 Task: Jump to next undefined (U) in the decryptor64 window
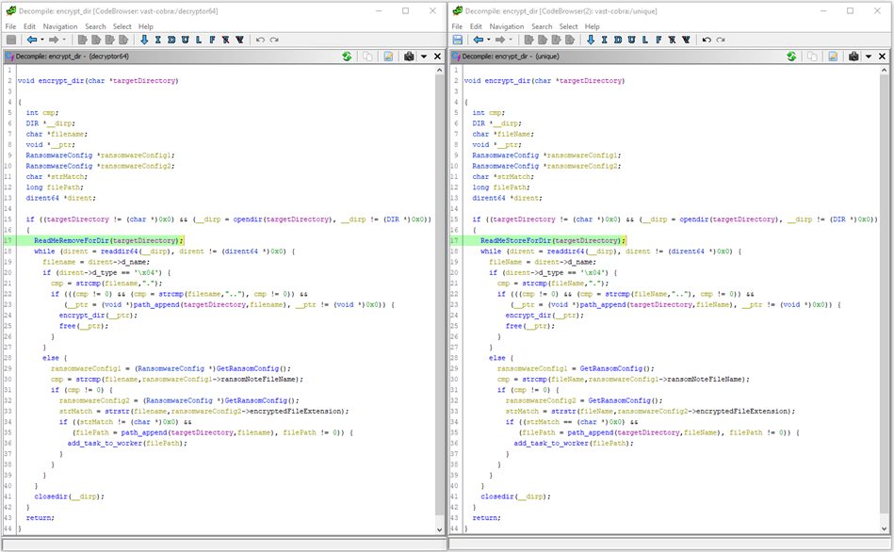click(186, 40)
